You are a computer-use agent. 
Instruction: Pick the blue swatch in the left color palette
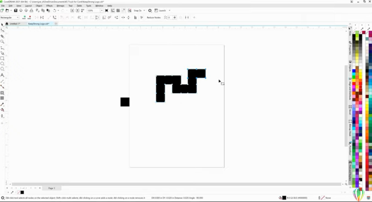click(354, 71)
